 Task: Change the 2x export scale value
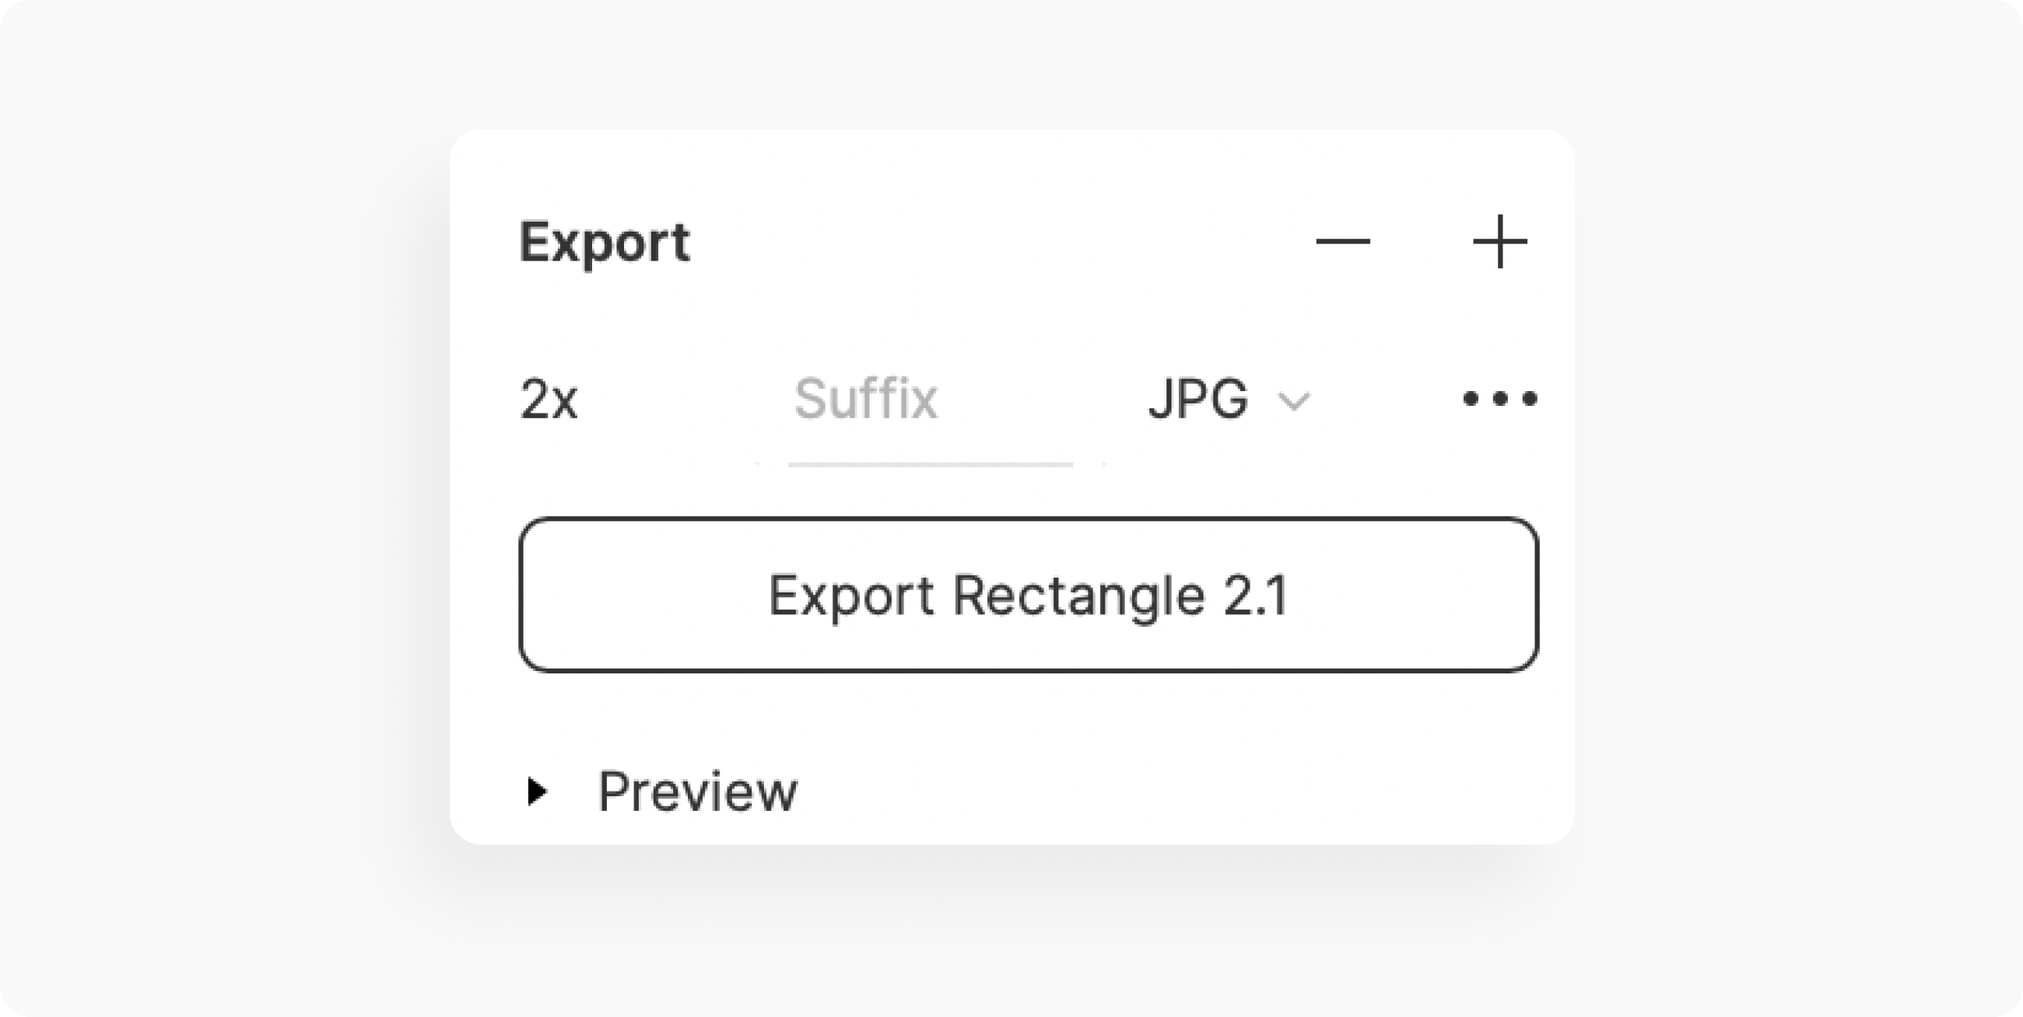tap(549, 400)
